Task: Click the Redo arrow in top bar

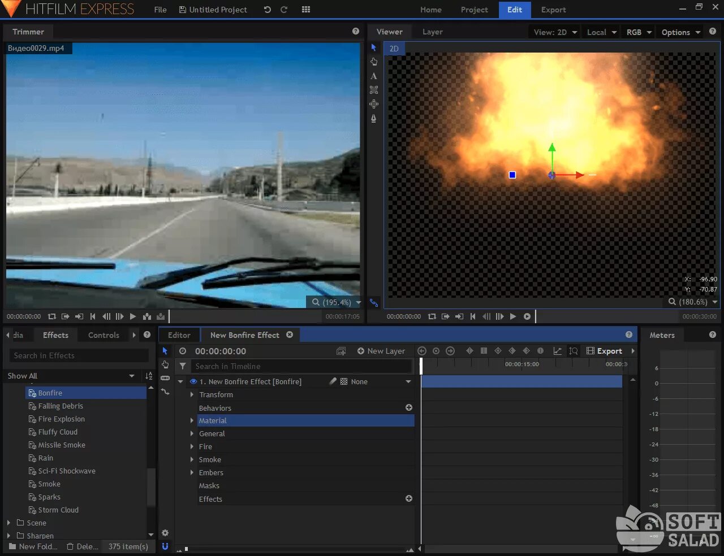Action: (284, 10)
